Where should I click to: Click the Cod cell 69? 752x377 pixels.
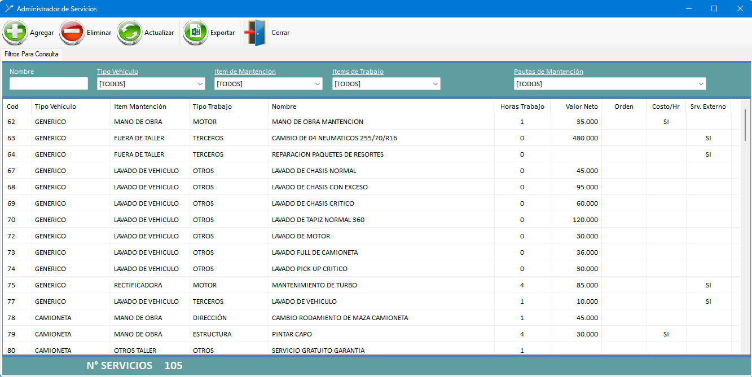click(x=17, y=203)
